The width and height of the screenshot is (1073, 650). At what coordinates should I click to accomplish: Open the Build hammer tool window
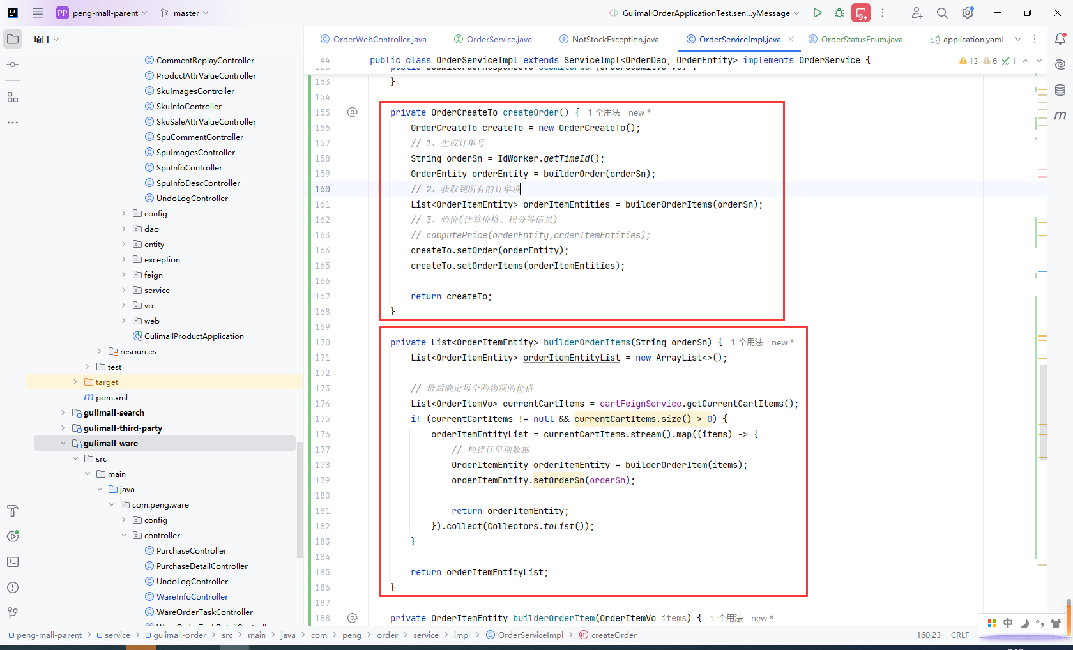point(13,511)
